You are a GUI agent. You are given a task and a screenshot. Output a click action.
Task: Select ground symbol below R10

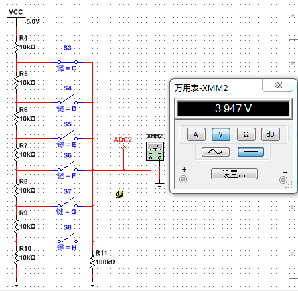16,284
